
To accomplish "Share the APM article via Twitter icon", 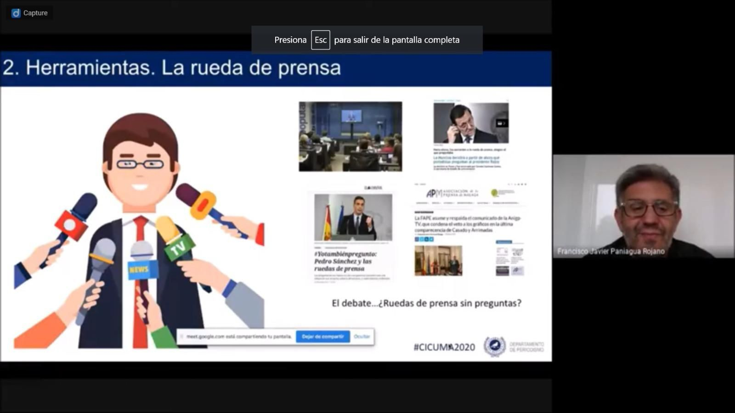I will pyautogui.click(x=422, y=239).
